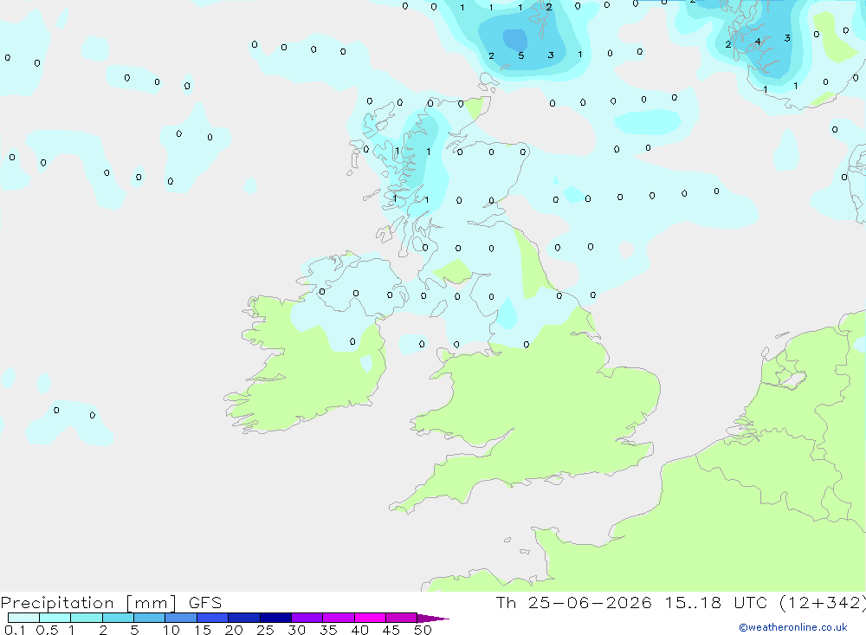Click the 35–40 mm legend color swatch
This screenshot has height=635, width=866.
coord(339,618)
